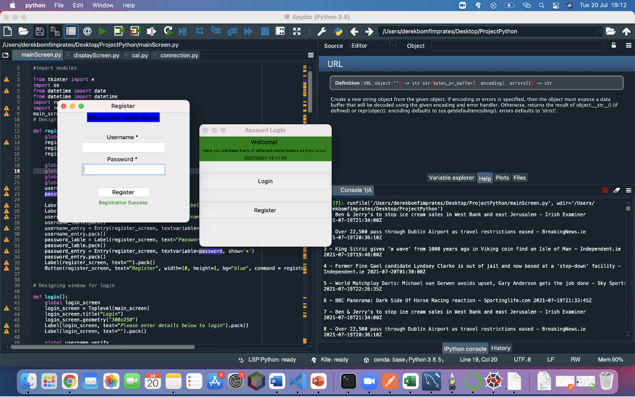
Task: Debug step return icon
Action: pos(232,31)
